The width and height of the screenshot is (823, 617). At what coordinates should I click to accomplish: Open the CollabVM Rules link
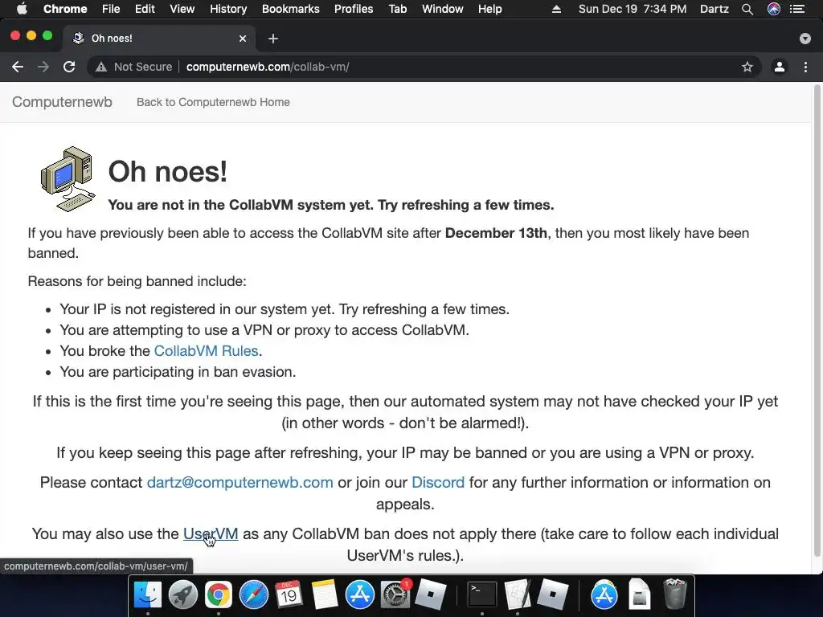[x=206, y=350]
